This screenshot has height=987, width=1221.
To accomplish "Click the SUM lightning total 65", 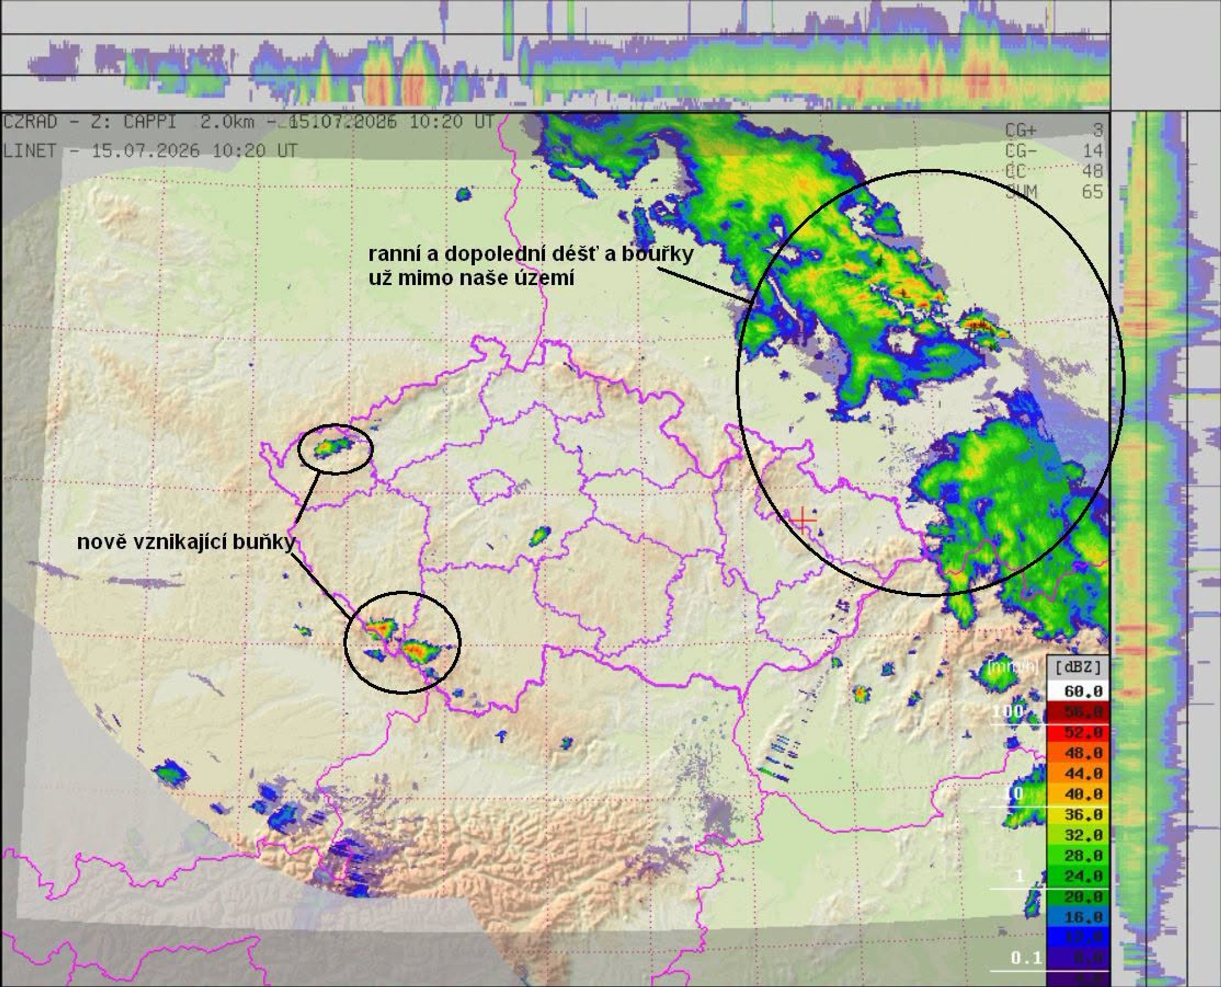I will coord(1092,192).
